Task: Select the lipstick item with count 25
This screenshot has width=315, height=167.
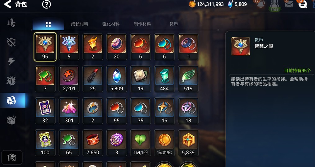Action: click(x=93, y=79)
